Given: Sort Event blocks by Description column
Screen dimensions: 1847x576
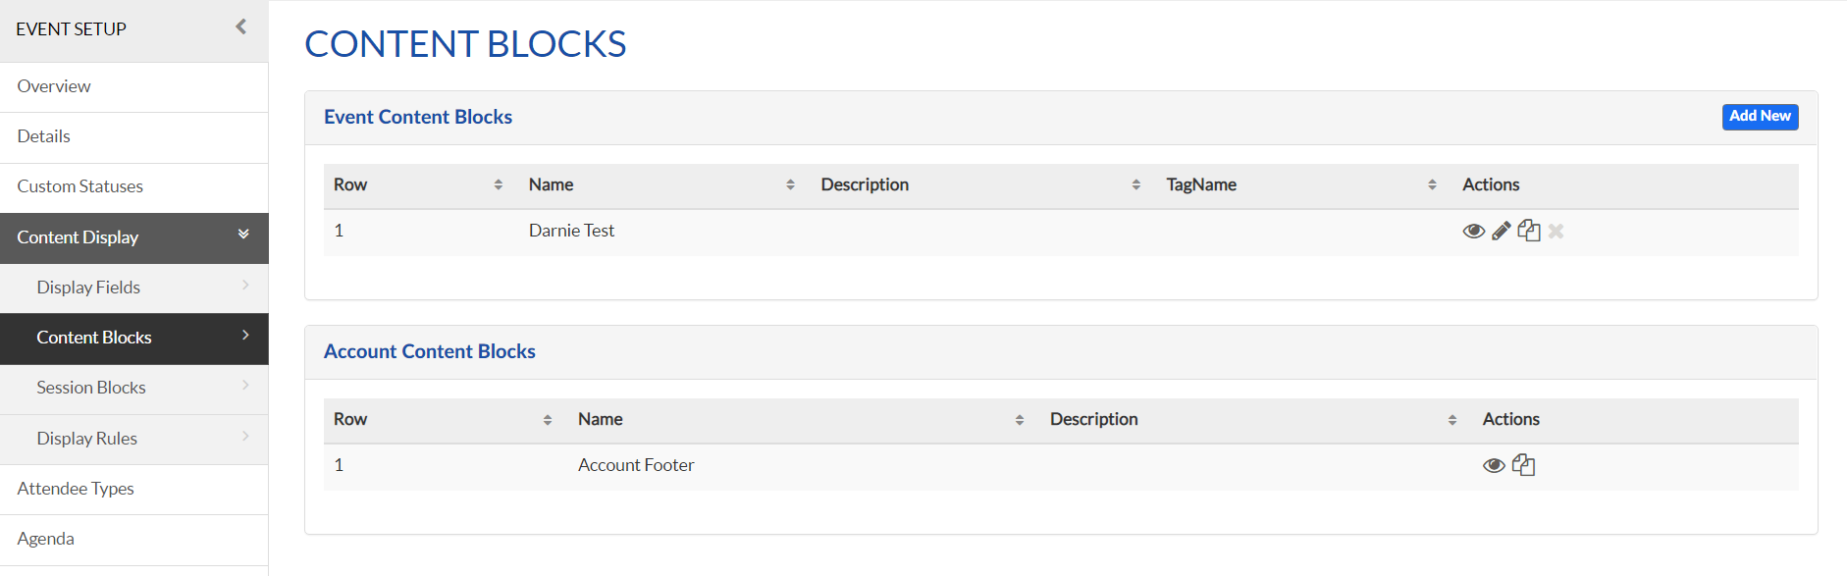Looking at the screenshot, I should click(1135, 184).
